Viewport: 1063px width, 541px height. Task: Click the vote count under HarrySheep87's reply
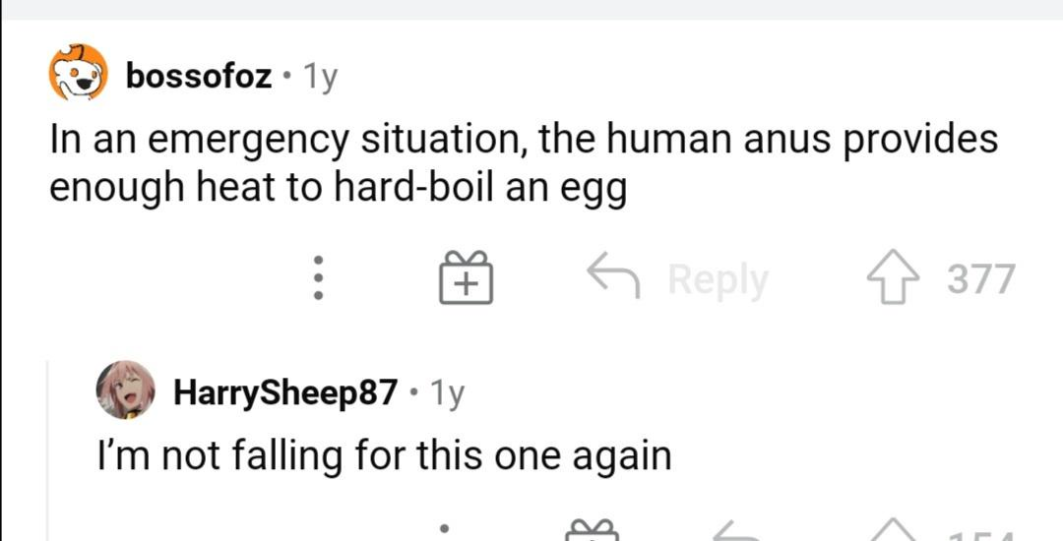tap(980, 535)
